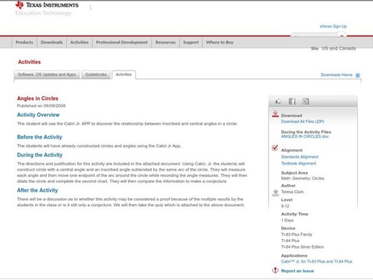Click the author person icon
This screenshot has height=280, width=373.
pyautogui.click(x=275, y=192)
